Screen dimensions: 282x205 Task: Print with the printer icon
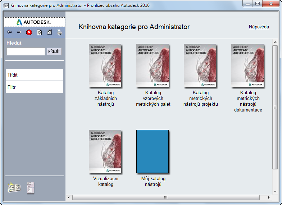60,32
